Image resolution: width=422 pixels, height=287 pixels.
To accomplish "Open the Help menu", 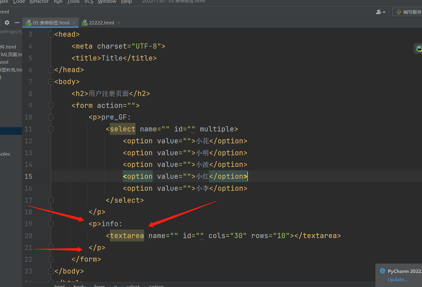I will (x=126, y=2).
